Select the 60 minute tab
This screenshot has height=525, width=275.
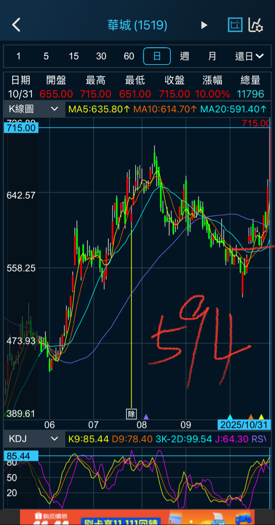(129, 56)
